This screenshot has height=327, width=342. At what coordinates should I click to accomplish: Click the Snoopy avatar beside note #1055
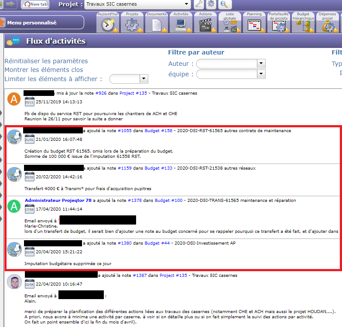14,137
